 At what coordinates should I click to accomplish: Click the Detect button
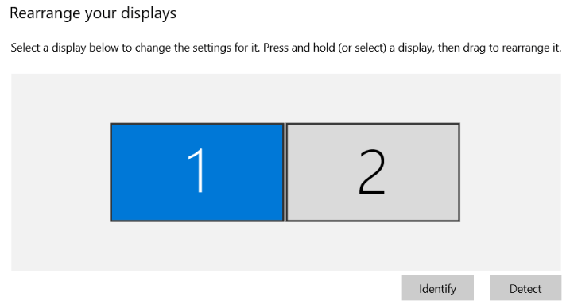coord(525,288)
